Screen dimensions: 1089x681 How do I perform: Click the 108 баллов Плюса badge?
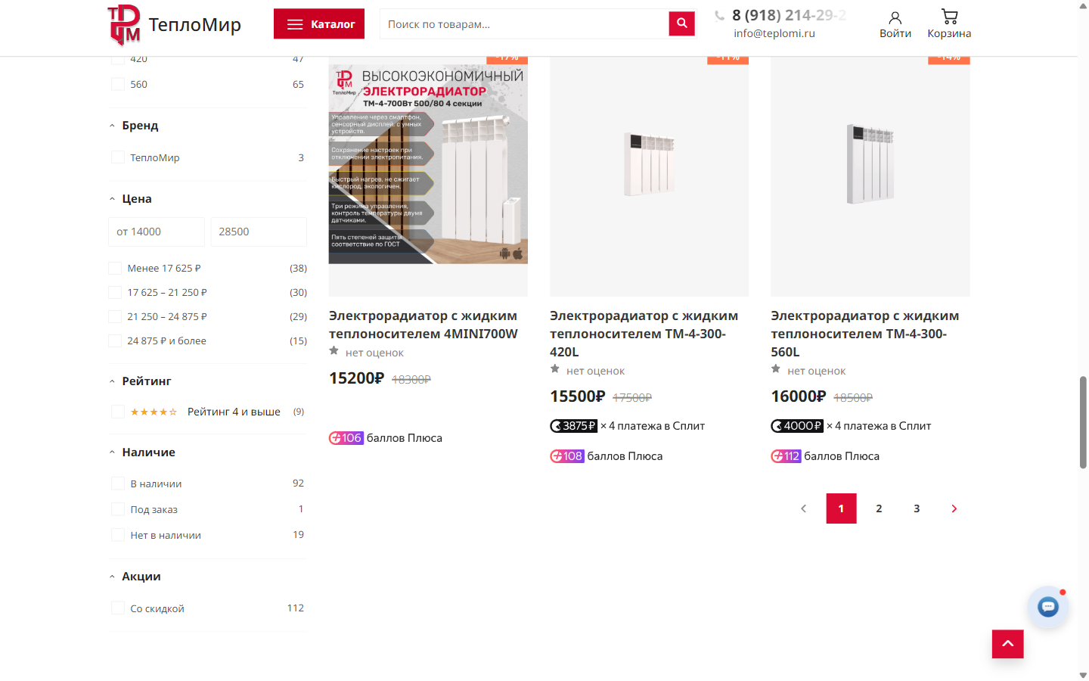[567, 456]
